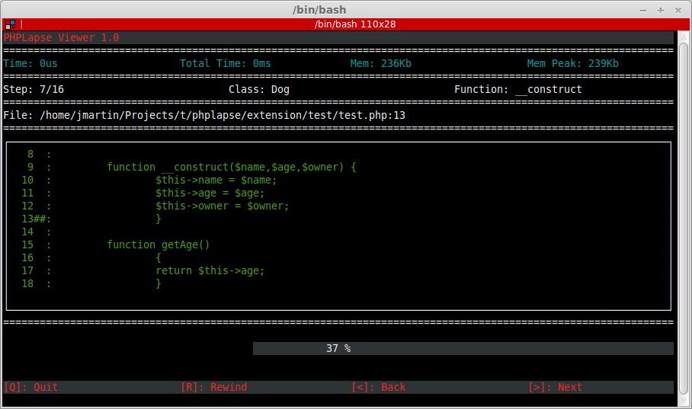Click code line 17 return $this->age
692x409 pixels.
(210, 270)
